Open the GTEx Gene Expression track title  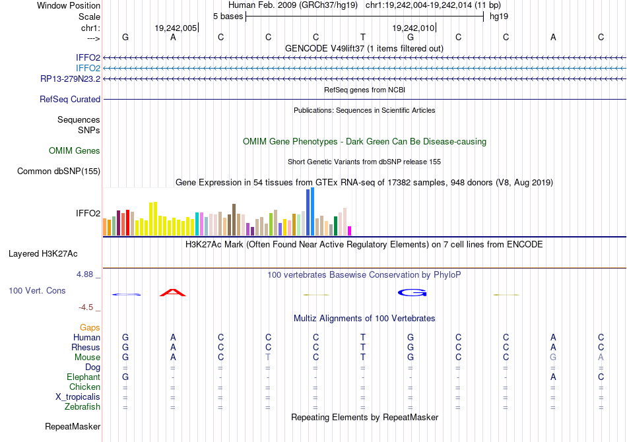364,182
